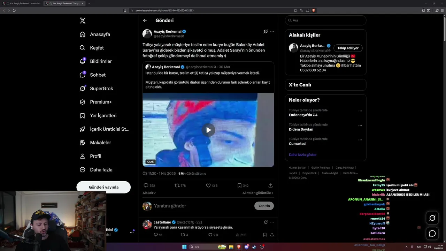The image size is (446, 251).
Task: Open Alıntıları görüntüle link
Action: [258, 193]
